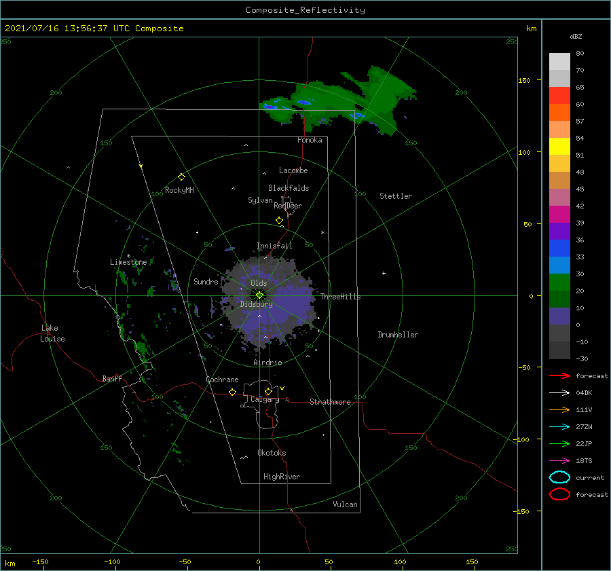Select the violet purple swatch in dBZ scale

559,231
